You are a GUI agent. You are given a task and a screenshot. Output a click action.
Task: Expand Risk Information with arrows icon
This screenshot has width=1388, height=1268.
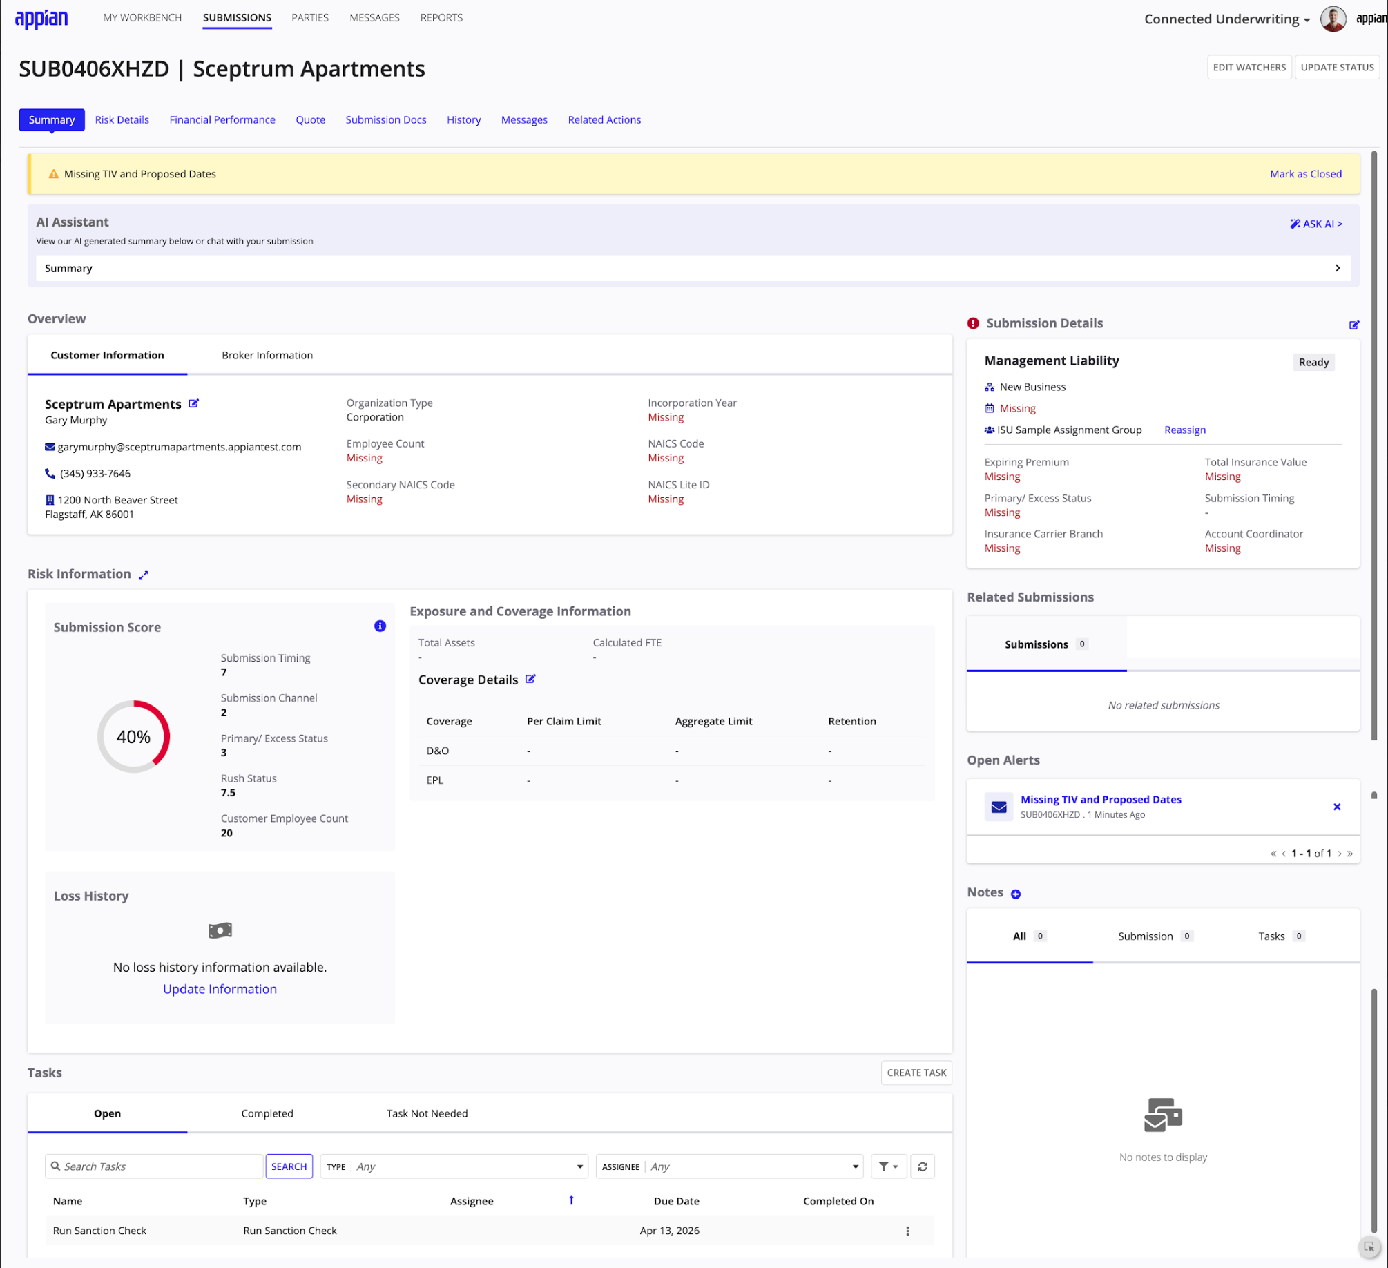tap(144, 575)
